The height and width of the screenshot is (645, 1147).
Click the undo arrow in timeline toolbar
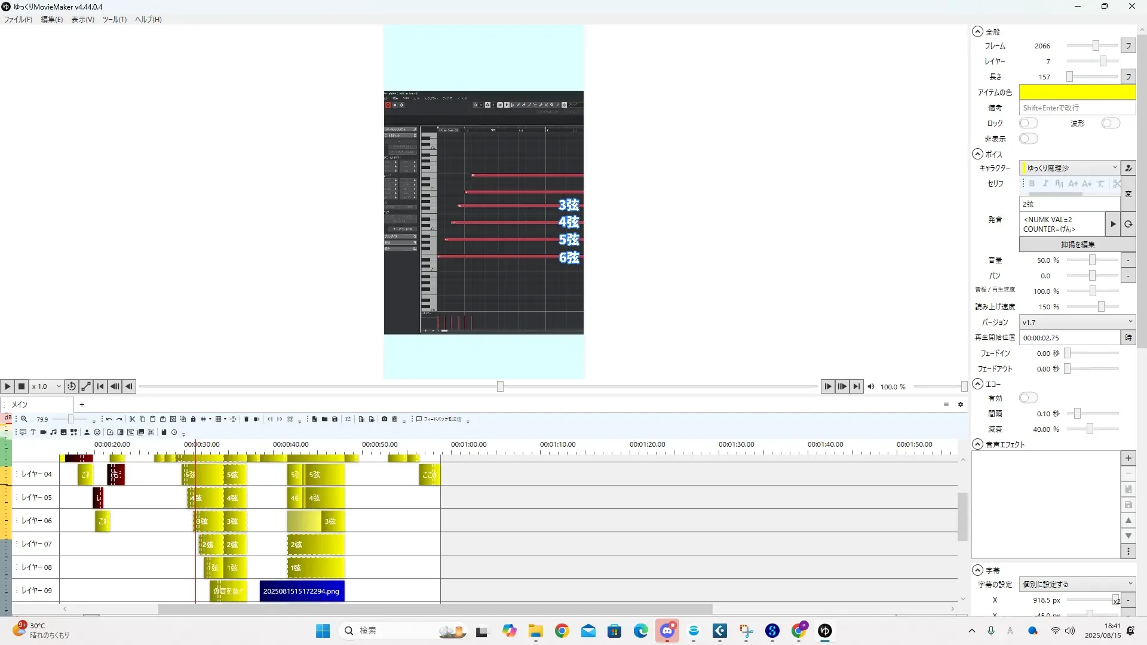coord(109,419)
